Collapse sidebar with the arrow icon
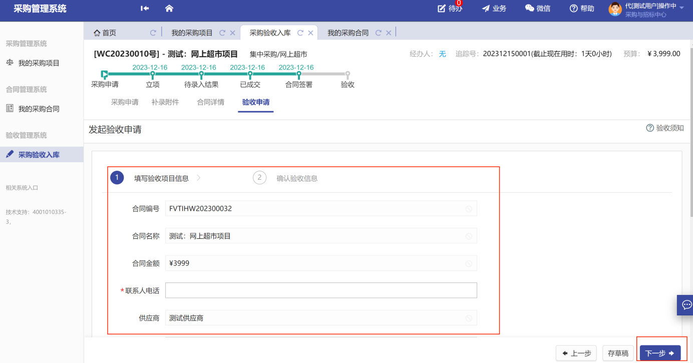693x363 pixels. [145, 9]
